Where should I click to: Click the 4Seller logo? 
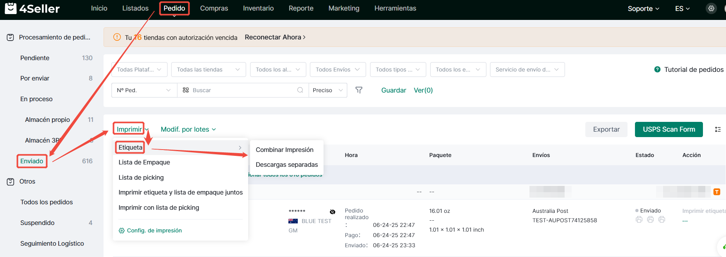32,8
